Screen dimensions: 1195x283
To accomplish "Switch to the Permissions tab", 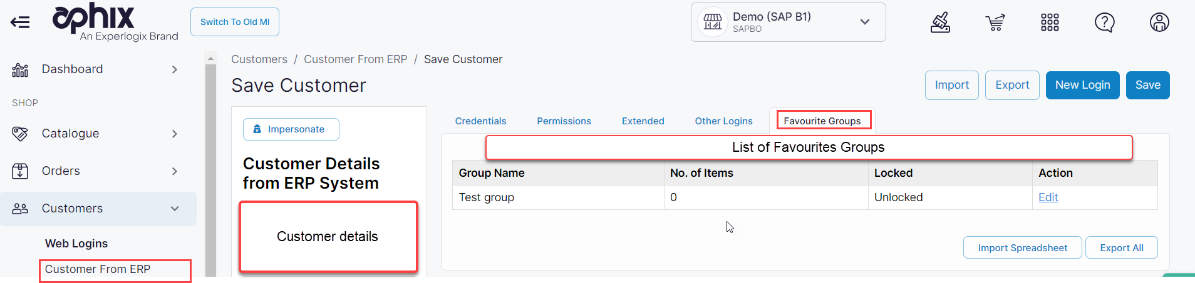I will (564, 121).
